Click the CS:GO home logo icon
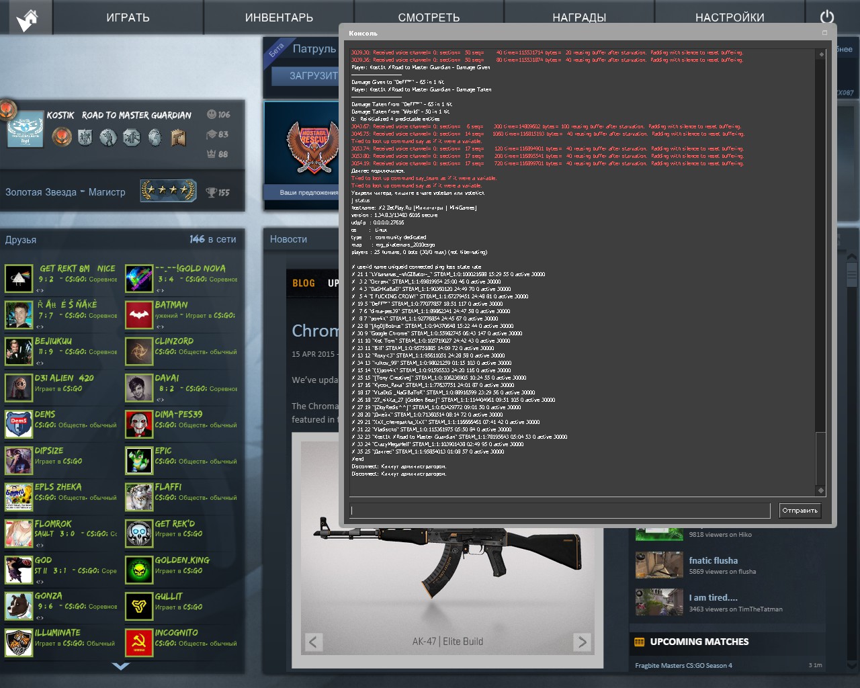This screenshot has width=860, height=688. pos(28,18)
